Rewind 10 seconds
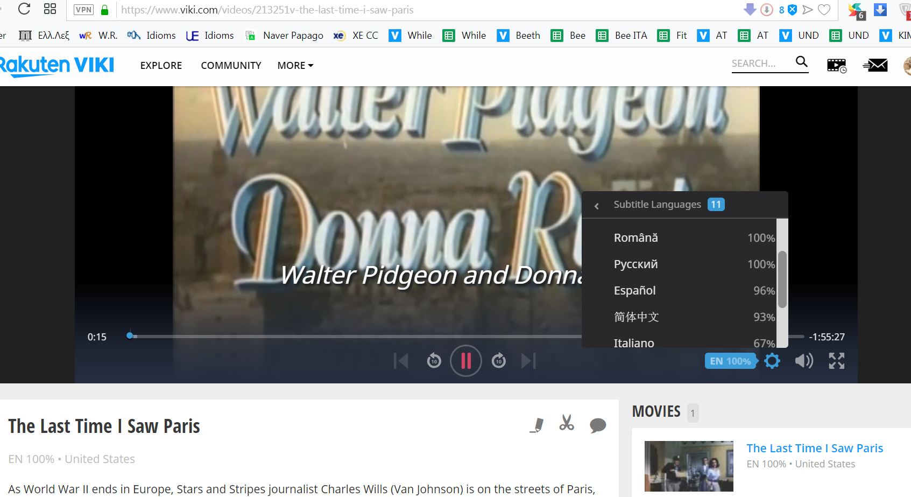911x497 pixels. 434,361
